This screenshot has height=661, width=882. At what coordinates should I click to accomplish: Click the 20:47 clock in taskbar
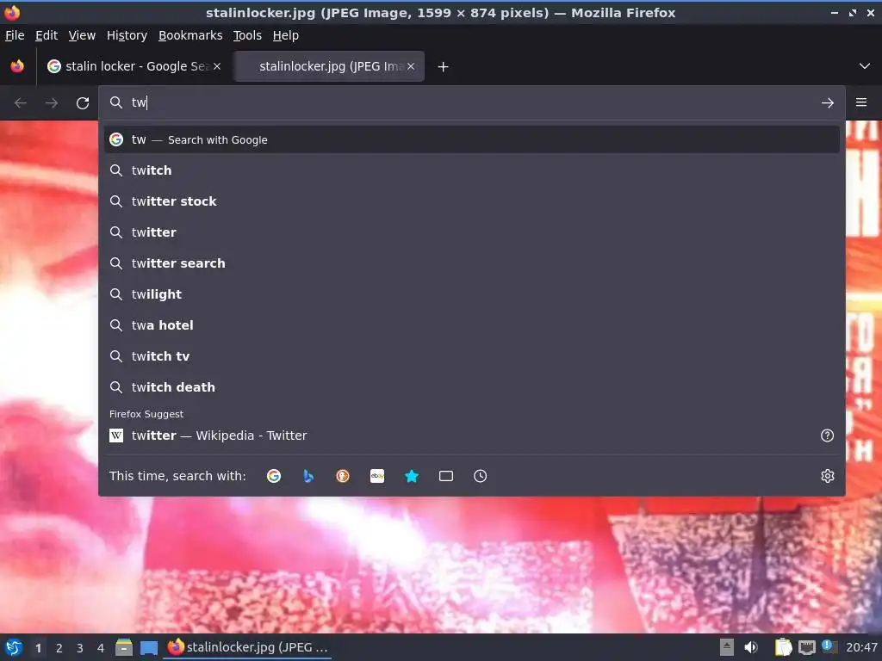(861, 647)
